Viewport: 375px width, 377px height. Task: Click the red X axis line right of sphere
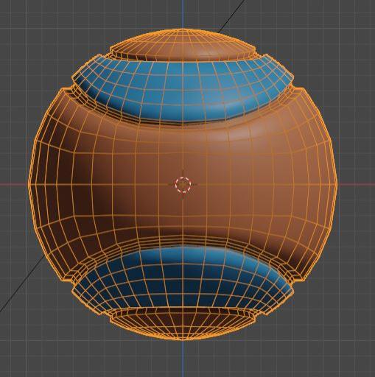(356, 184)
